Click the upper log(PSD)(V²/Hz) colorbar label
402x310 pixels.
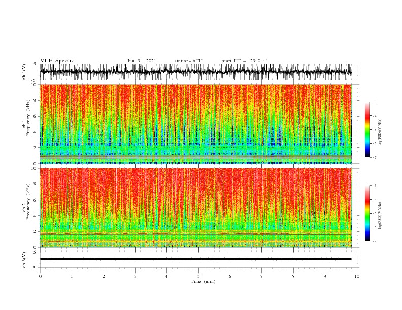coord(380,132)
